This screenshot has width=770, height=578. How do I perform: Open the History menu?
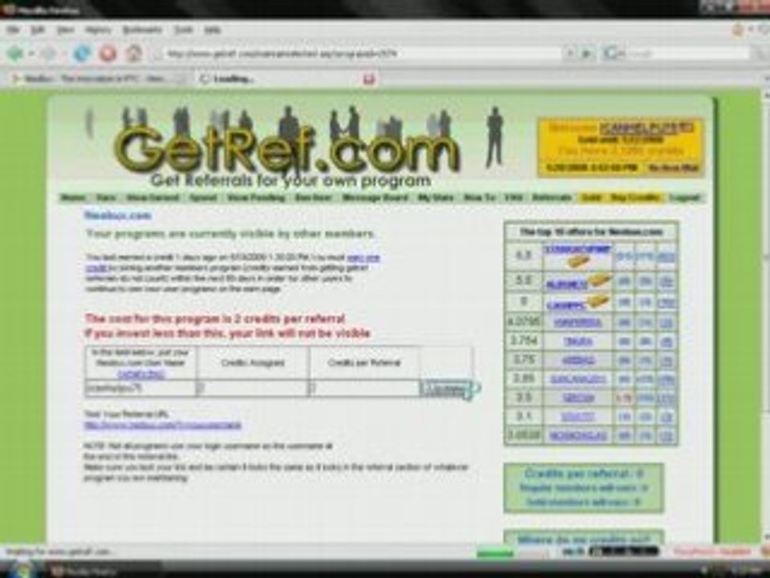click(x=98, y=30)
